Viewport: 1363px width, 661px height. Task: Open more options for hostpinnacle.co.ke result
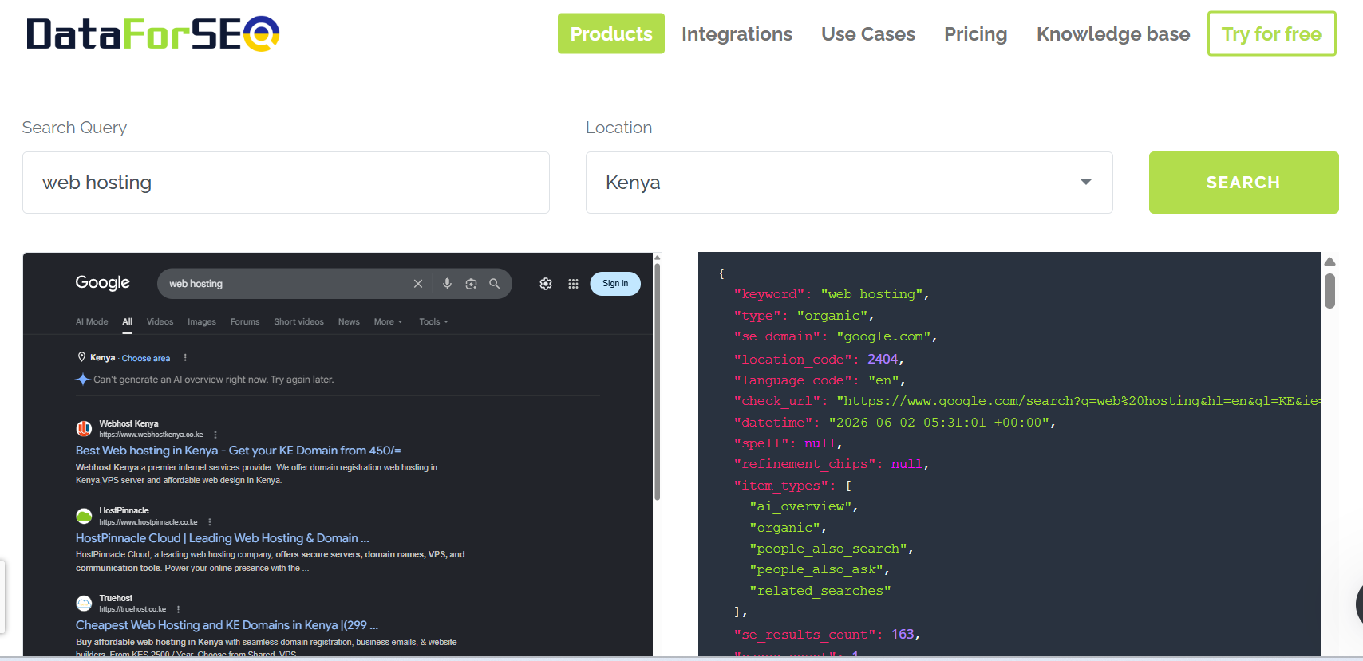point(210,522)
